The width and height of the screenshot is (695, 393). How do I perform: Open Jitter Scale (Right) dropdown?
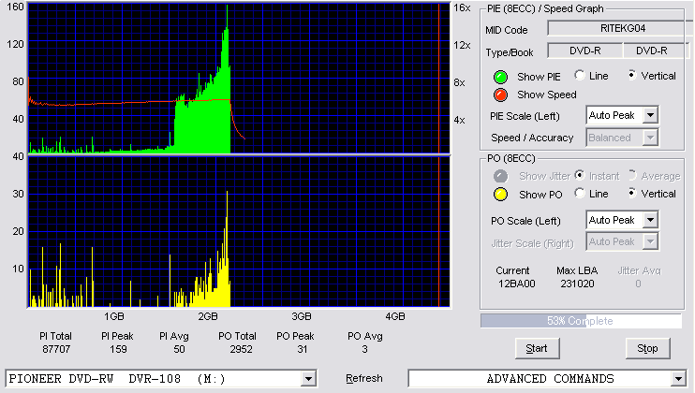click(x=650, y=241)
